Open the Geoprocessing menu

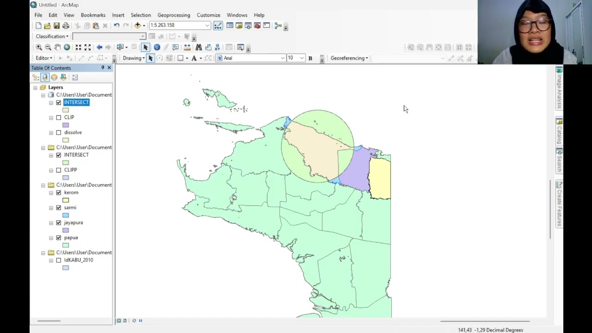coord(173,15)
